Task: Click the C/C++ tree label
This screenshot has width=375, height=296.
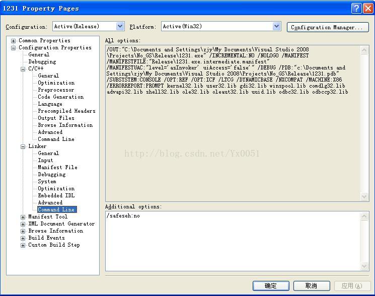Action: tap(36, 68)
